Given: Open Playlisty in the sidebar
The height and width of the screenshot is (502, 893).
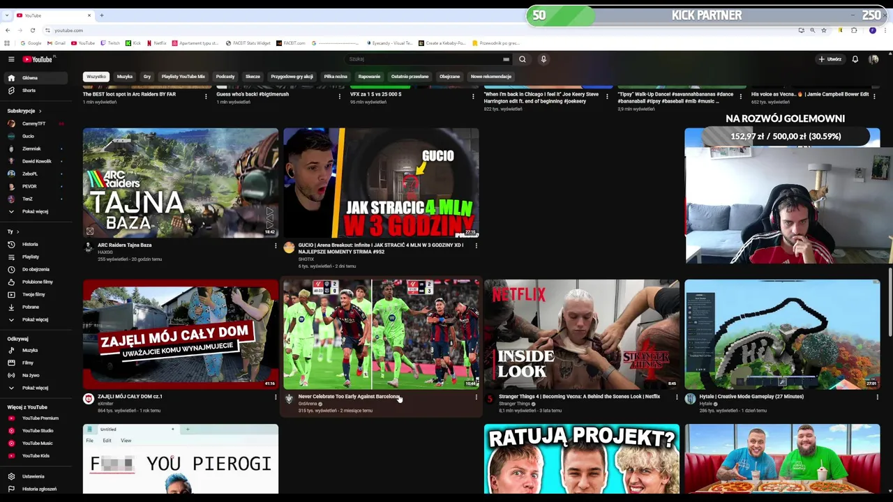Looking at the screenshot, I should tap(35, 257).
